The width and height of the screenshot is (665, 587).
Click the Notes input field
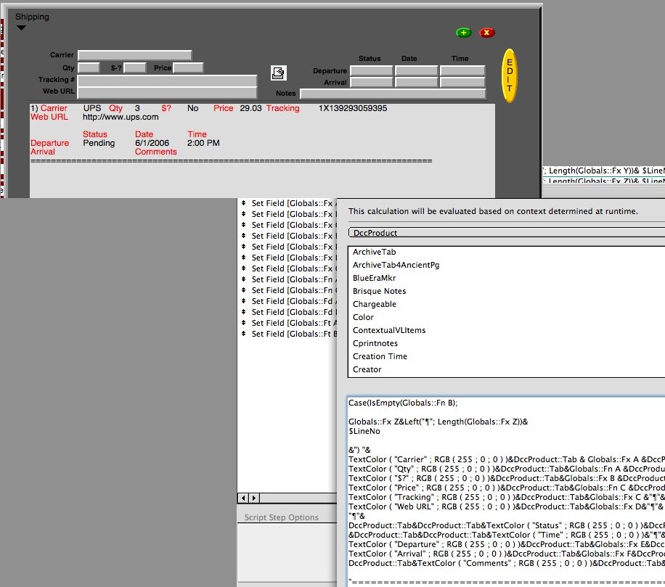point(392,94)
